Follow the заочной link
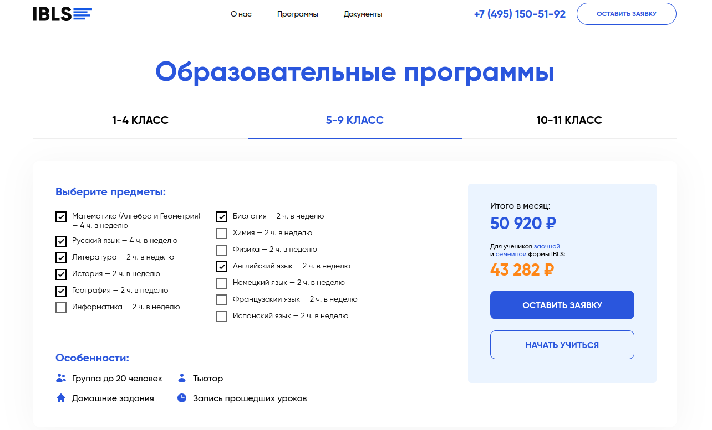The width and height of the screenshot is (712, 430). click(547, 246)
